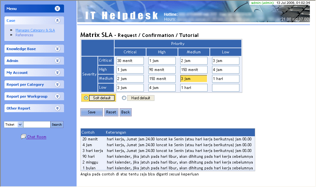Click the Chat Room speech bubble icon

click(x=23, y=137)
